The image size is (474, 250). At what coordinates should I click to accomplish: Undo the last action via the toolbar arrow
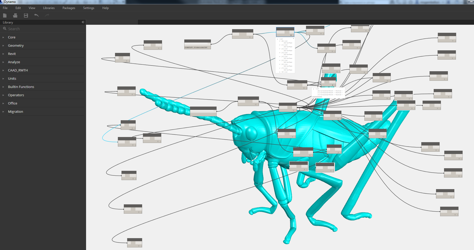click(x=36, y=15)
